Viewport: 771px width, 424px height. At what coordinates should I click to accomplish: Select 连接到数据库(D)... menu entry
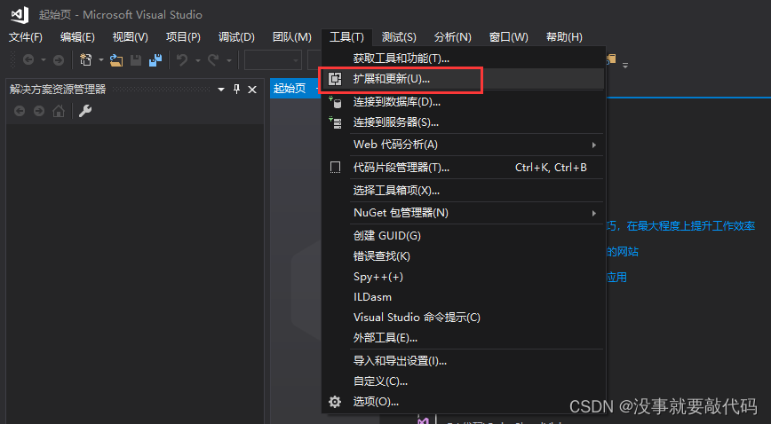464,102
